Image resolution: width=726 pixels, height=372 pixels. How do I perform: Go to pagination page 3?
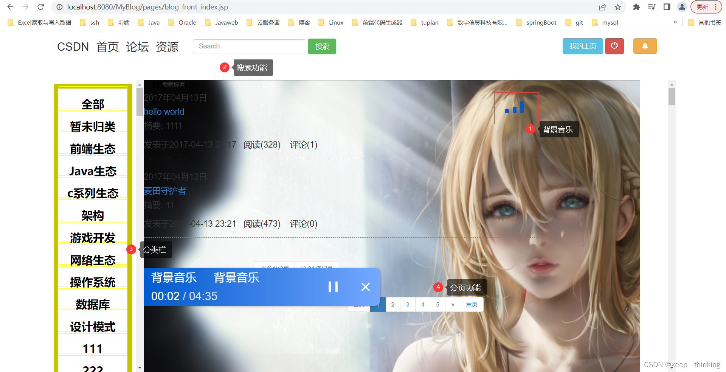click(408, 304)
